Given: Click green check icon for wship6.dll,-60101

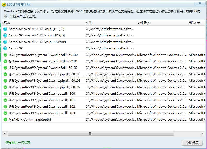Looking at the screenshot, I should point(5,61).
